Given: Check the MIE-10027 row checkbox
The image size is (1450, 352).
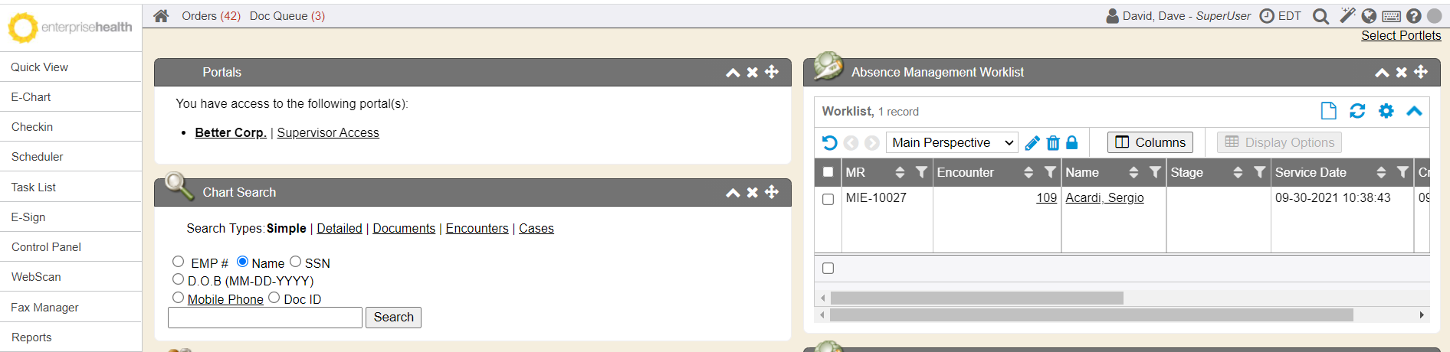Looking at the screenshot, I should (828, 199).
